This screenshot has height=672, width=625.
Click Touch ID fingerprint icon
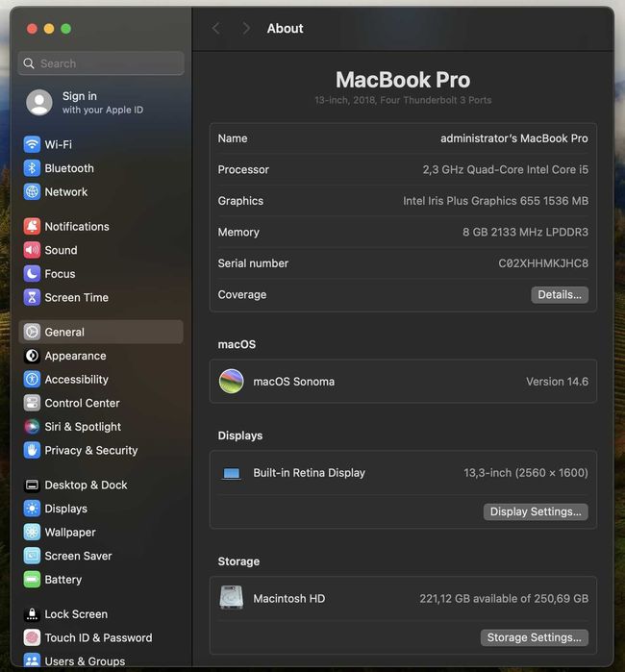click(x=32, y=637)
